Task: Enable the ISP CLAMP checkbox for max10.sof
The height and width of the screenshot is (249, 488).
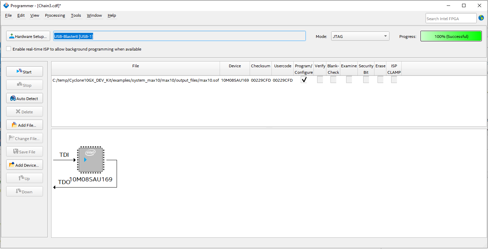Action: pos(394,80)
